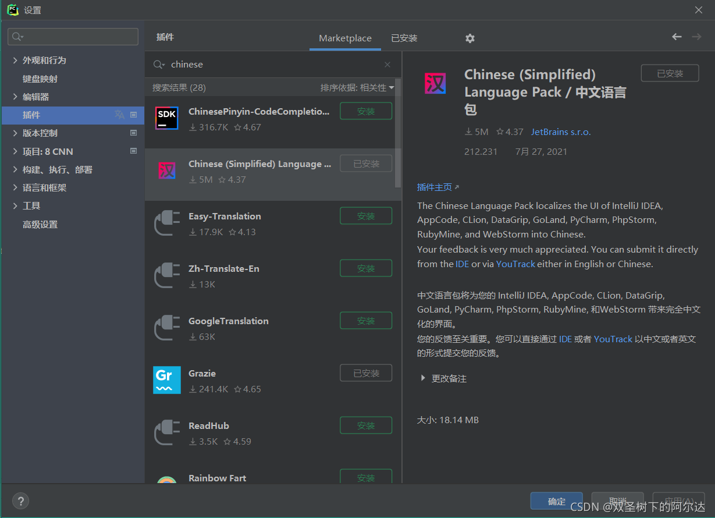The width and height of the screenshot is (715, 518).
Task: Open the IDE link in the English description
Action: pyautogui.click(x=462, y=264)
